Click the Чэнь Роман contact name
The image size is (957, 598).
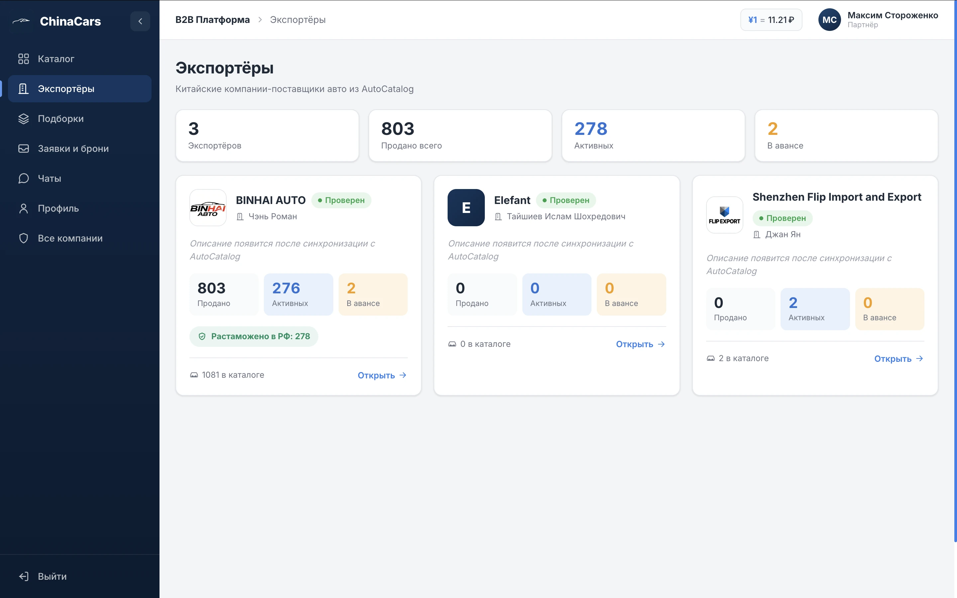click(273, 216)
